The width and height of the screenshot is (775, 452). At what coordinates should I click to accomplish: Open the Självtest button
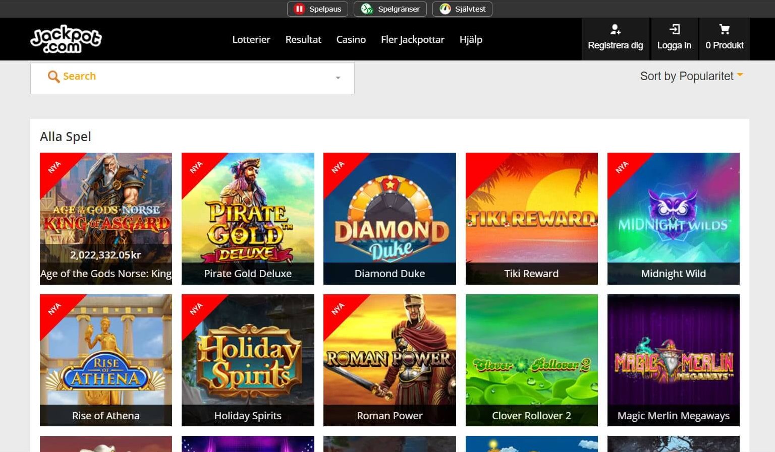click(462, 9)
